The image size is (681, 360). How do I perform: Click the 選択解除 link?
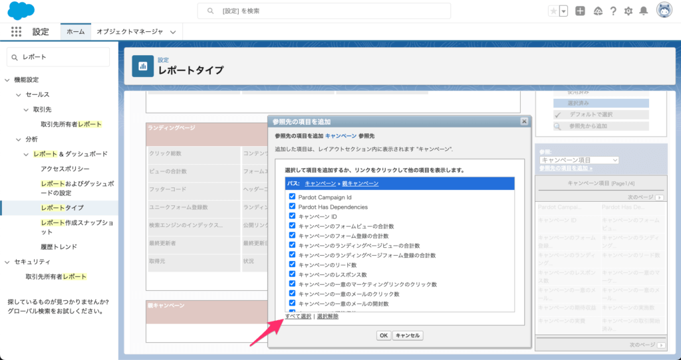[x=328, y=317]
